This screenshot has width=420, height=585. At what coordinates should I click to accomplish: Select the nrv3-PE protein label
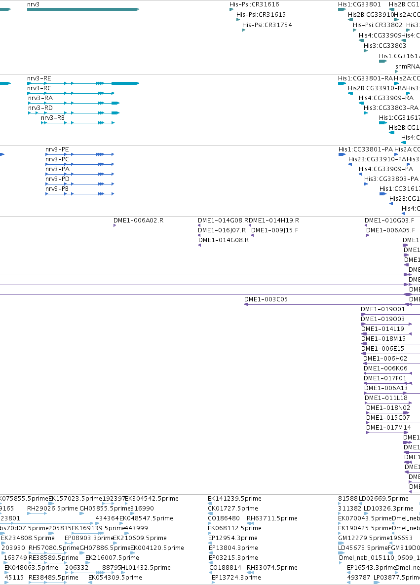pyautogui.click(x=57, y=149)
